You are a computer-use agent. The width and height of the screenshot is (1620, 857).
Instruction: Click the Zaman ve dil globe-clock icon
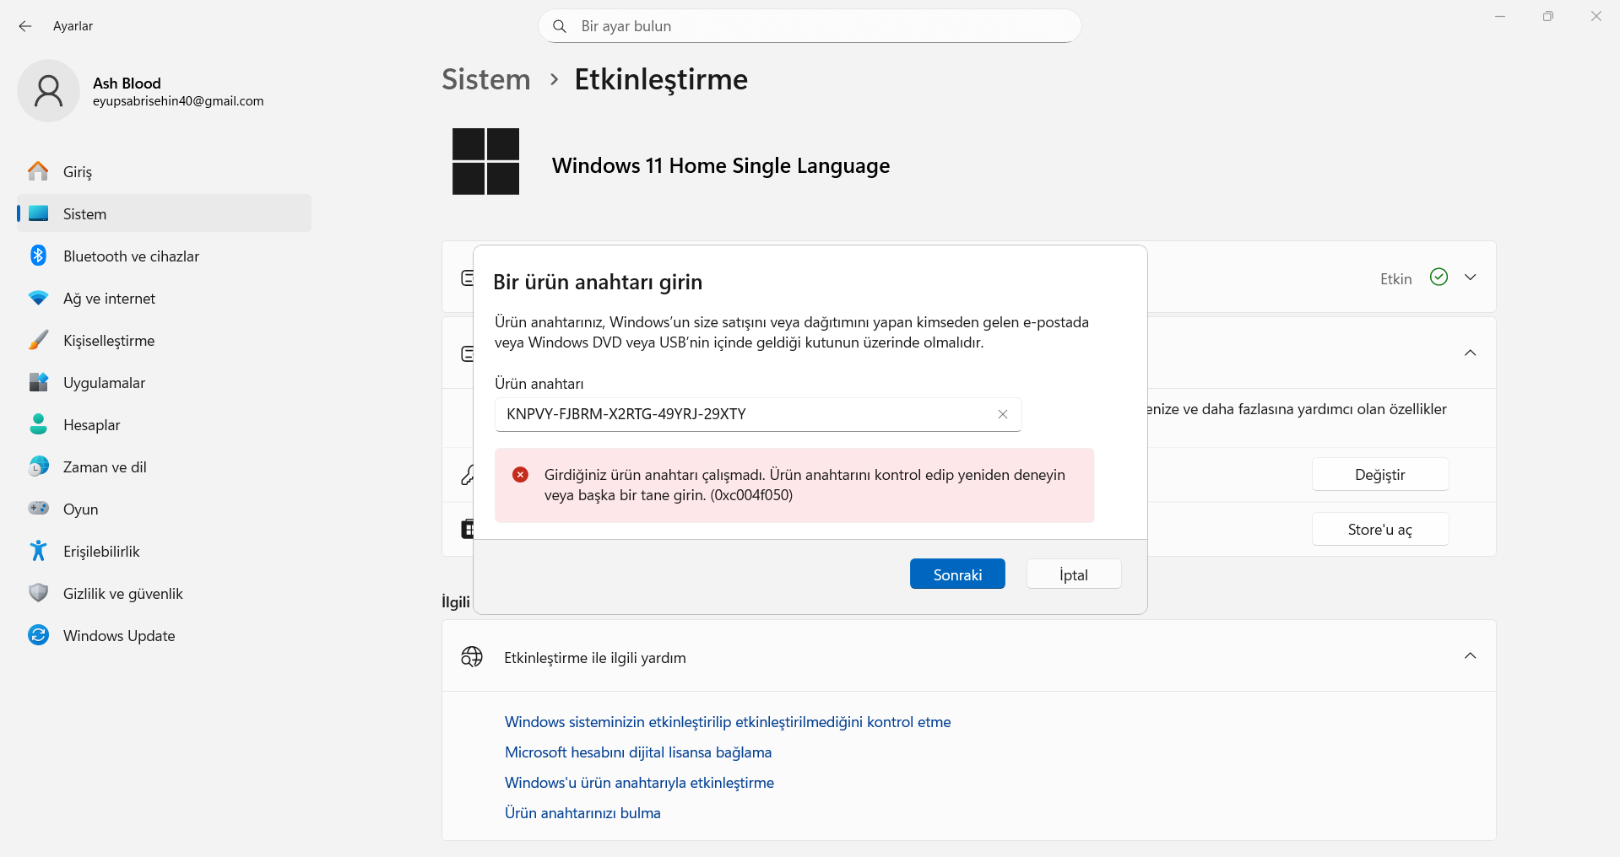(x=38, y=466)
